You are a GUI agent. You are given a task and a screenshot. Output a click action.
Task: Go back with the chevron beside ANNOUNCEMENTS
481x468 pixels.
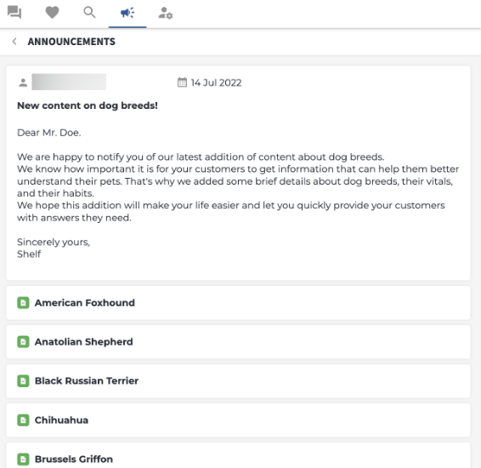point(14,42)
